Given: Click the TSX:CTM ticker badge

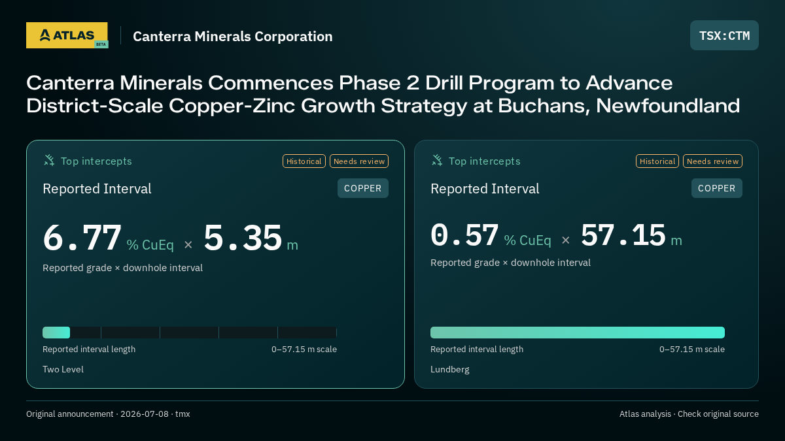Looking at the screenshot, I should coord(724,35).
